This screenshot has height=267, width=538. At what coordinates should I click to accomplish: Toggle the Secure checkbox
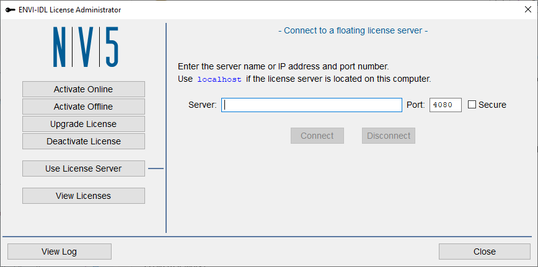pyautogui.click(x=472, y=105)
